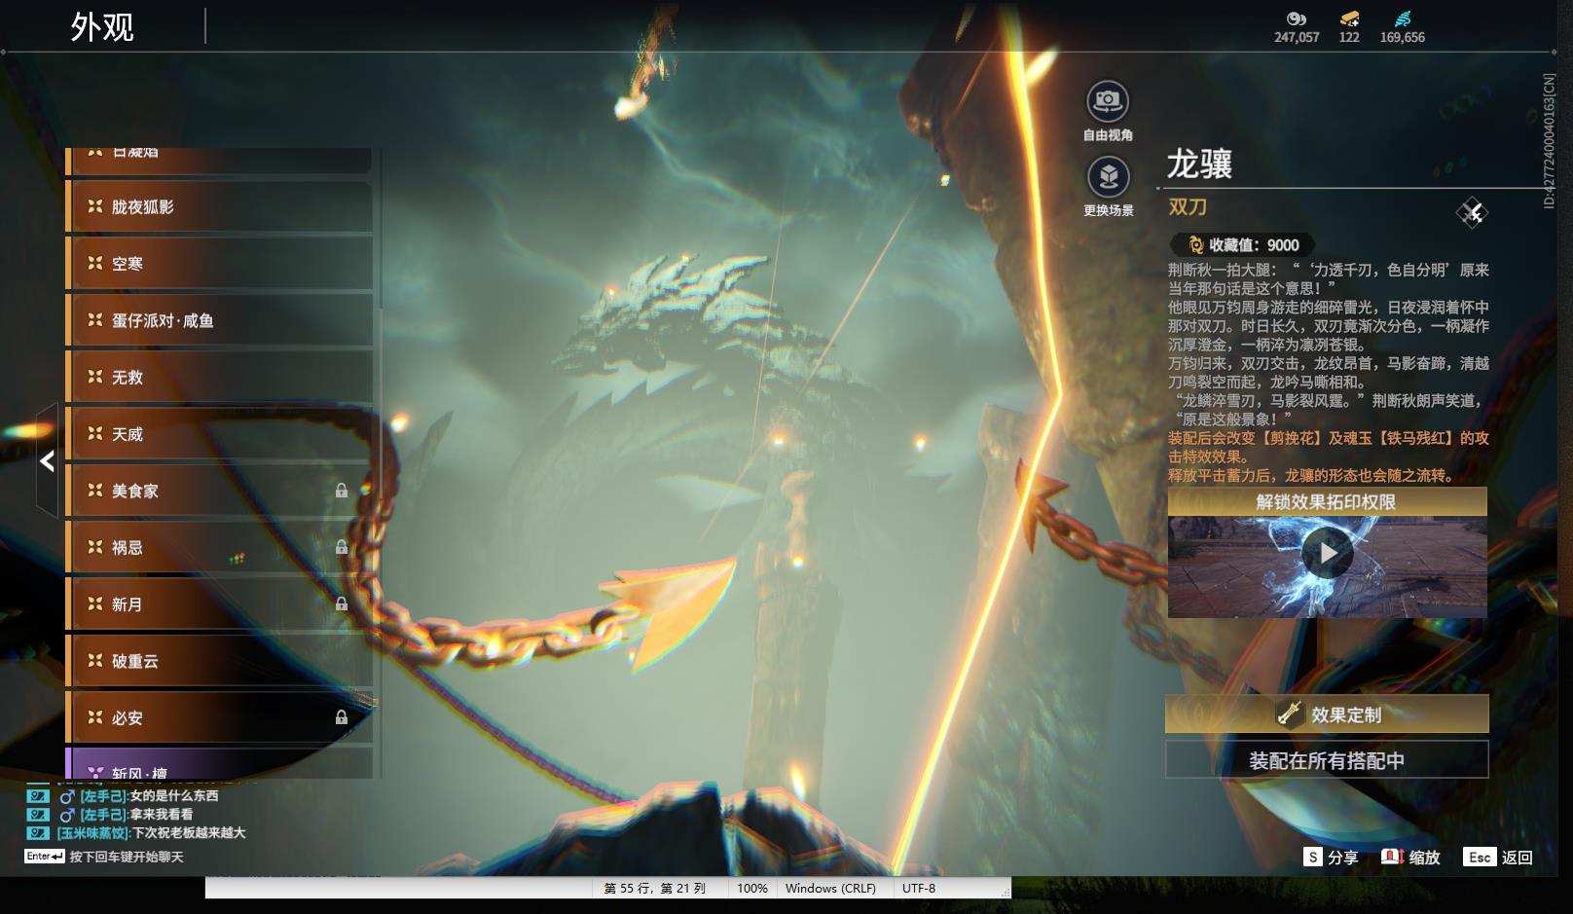
Task: Click the lock icon on 美食家
Action: point(342,491)
